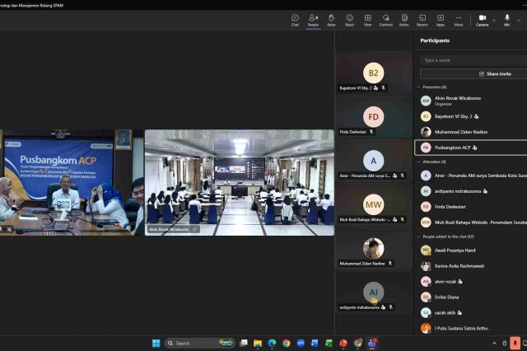Open the Controls toolbar option
This screenshot has height=351, width=527.
(385, 20)
